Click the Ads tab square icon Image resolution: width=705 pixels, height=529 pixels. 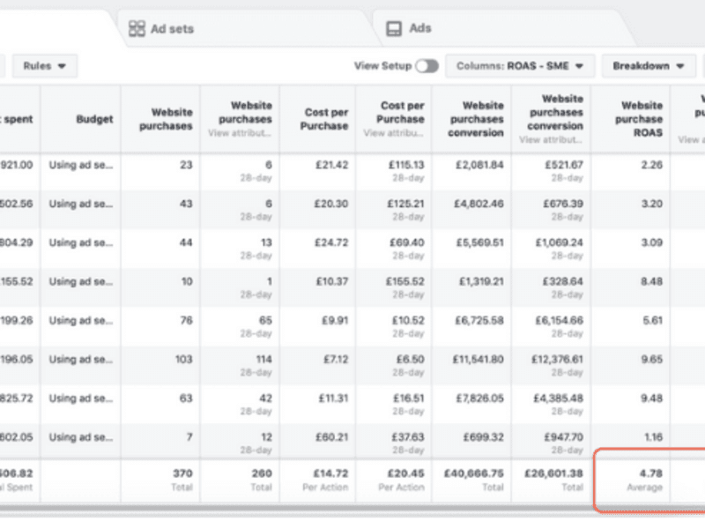click(394, 29)
